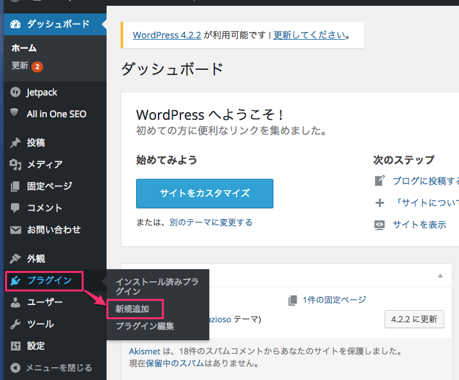The height and width of the screenshot is (380, 459).
Task: Click the collapse-menu arrow icon
Action: (x=15, y=368)
